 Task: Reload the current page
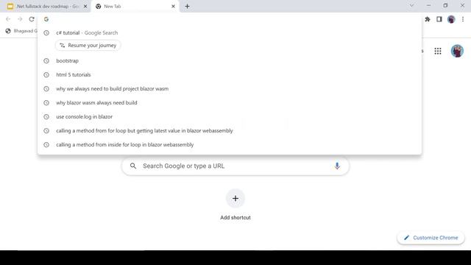32,19
